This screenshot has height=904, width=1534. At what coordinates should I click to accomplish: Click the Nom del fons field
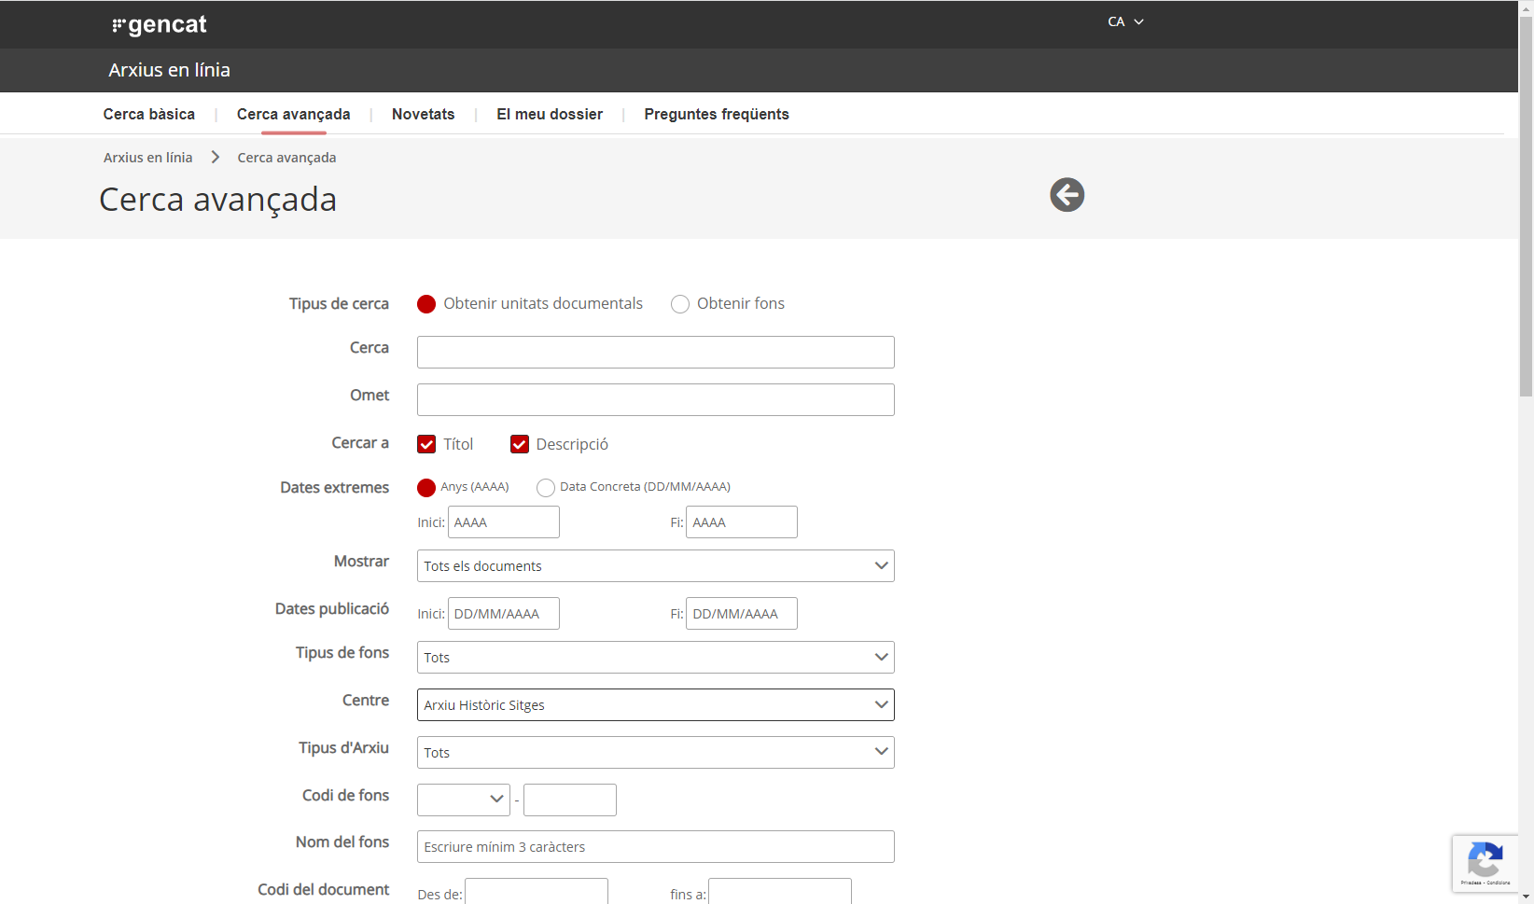point(655,847)
